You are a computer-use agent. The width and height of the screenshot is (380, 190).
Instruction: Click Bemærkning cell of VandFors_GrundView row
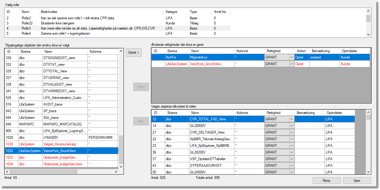click(324, 64)
